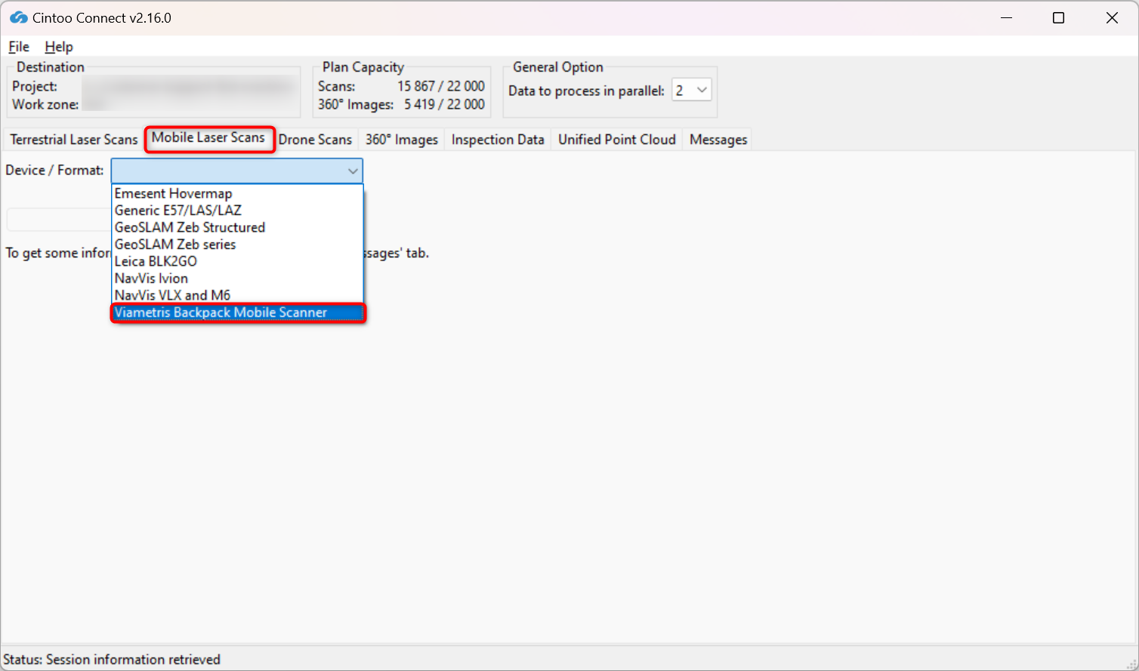The image size is (1139, 671).
Task: Open the 360° Images tab
Action: tap(402, 140)
